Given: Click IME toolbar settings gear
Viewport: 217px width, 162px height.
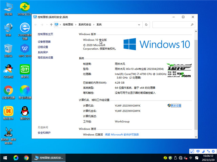Looking at the screenshot, I should [x=213, y=151].
